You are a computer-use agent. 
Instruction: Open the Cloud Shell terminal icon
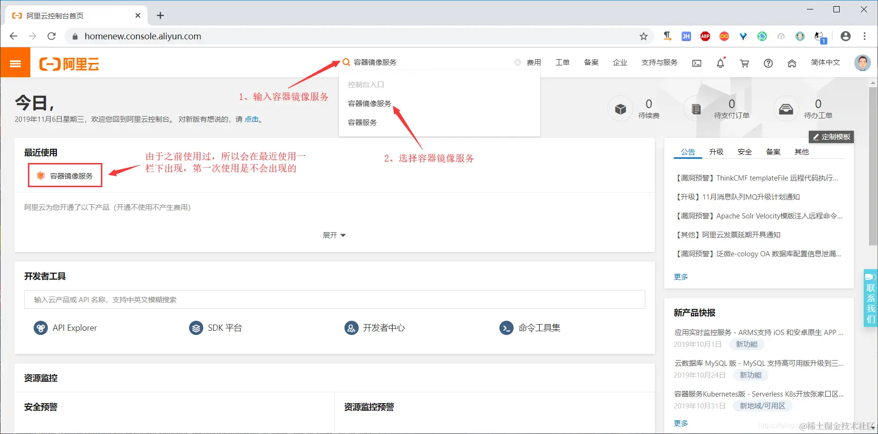(x=697, y=63)
